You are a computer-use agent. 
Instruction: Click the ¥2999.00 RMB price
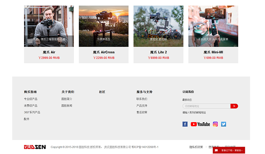49,58
